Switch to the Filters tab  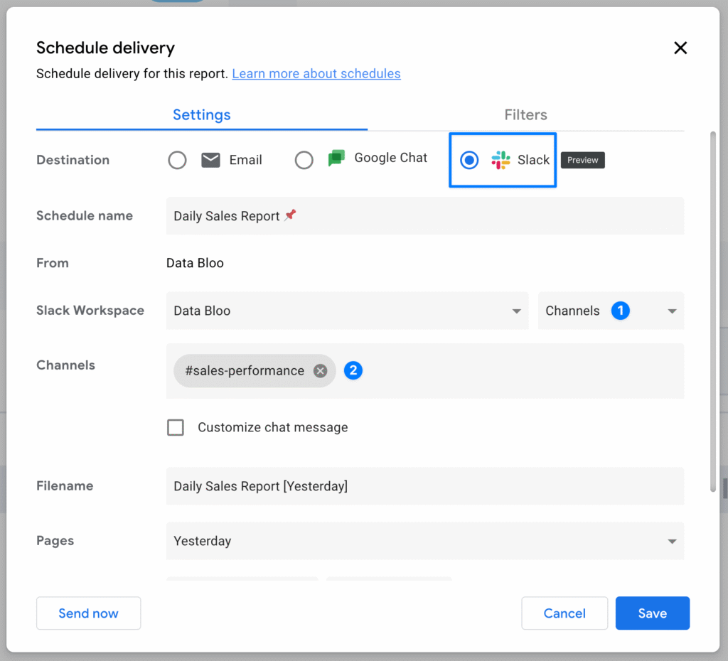point(525,114)
